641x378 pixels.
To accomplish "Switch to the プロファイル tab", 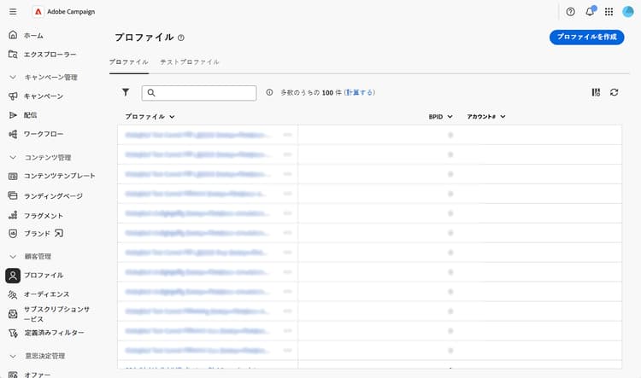I will coord(129,62).
